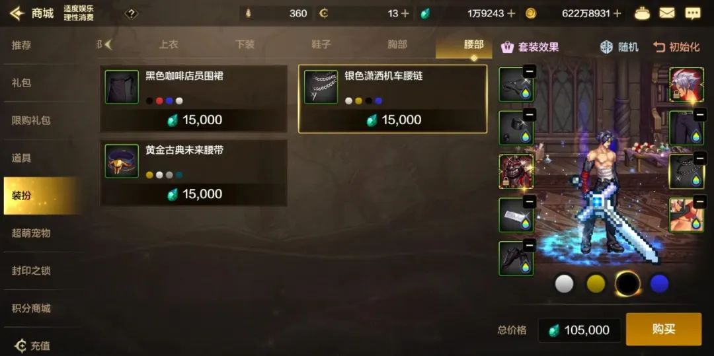Screen dimensions: 714x356
Task: Select the 黄金古典未来腰带 item card
Action: pyautogui.click(x=194, y=173)
